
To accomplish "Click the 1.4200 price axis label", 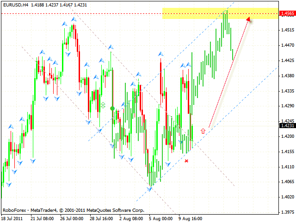I will (x=288, y=136).
